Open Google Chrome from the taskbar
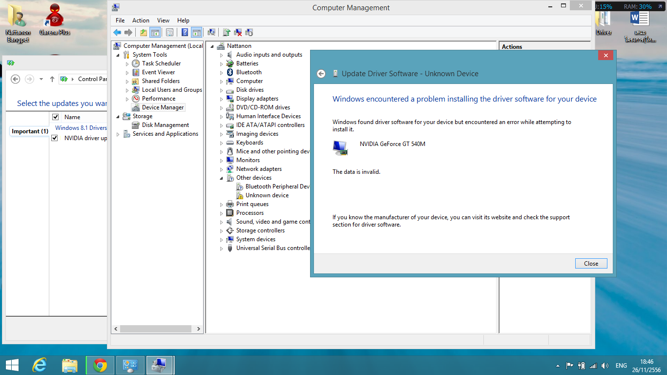Image resolution: width=667 pixels, height=375 pixels. 100,365
